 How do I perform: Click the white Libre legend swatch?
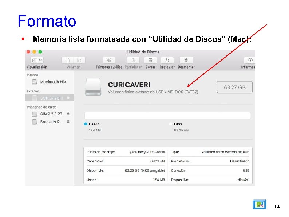tap(171, 124)
